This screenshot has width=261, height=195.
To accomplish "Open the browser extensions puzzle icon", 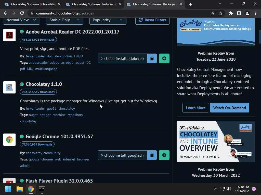I will point(231,13).
